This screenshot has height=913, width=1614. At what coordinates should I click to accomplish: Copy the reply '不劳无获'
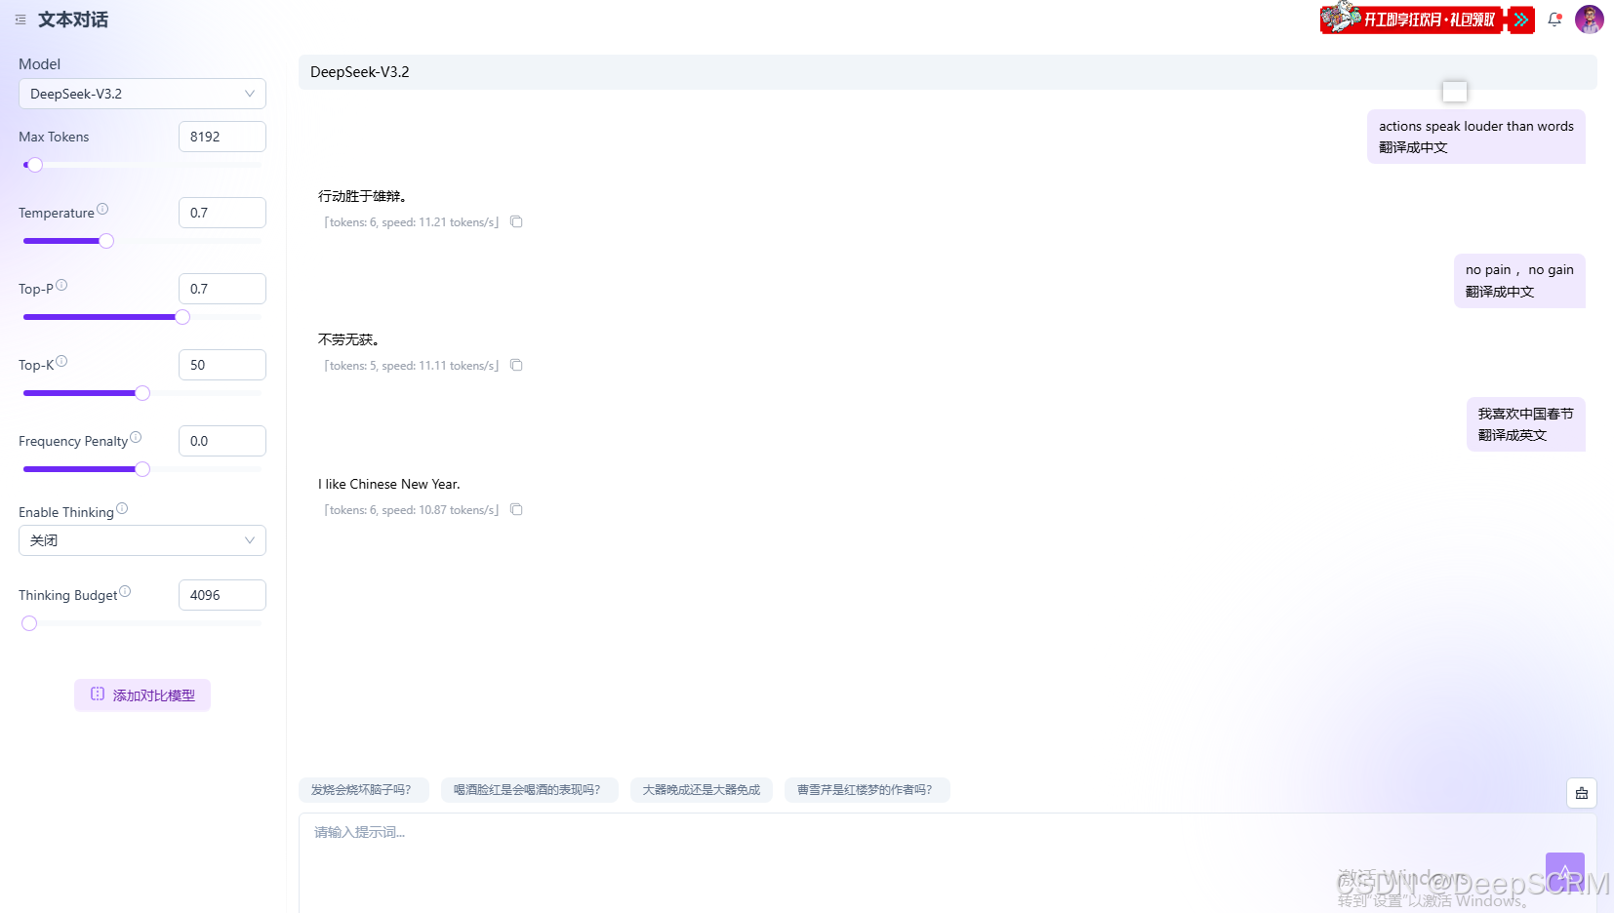click(x=516, y=366)
